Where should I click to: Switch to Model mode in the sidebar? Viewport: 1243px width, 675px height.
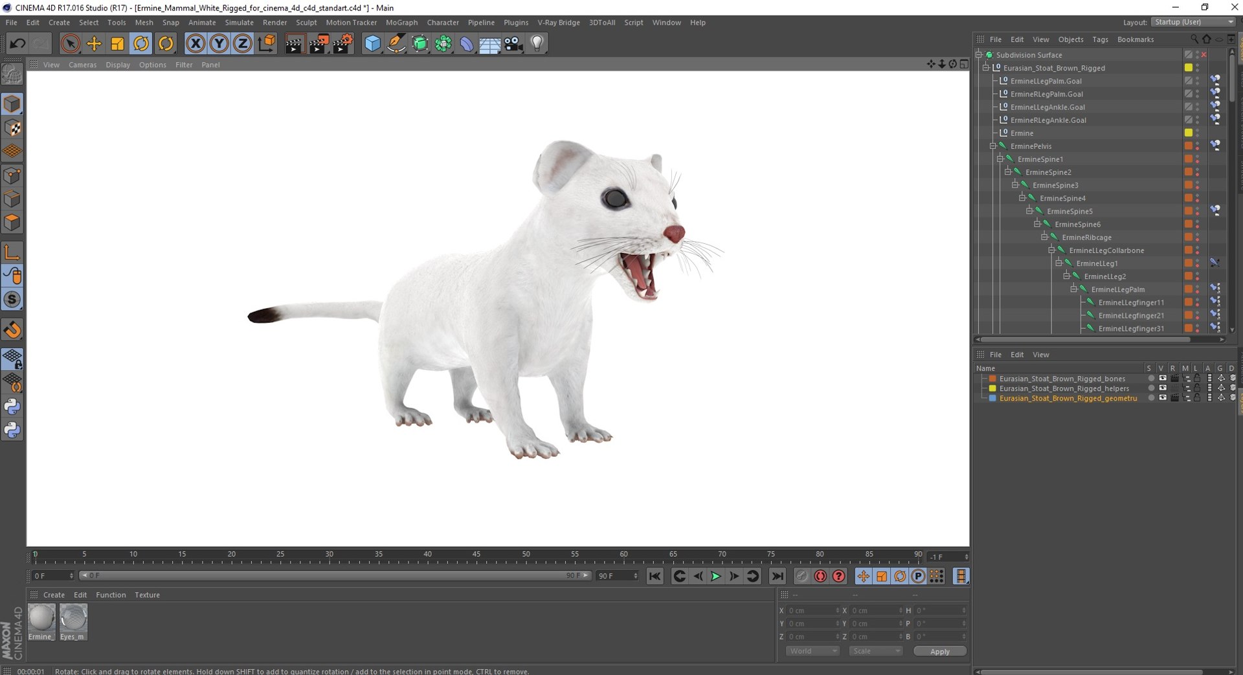[12, 104]
